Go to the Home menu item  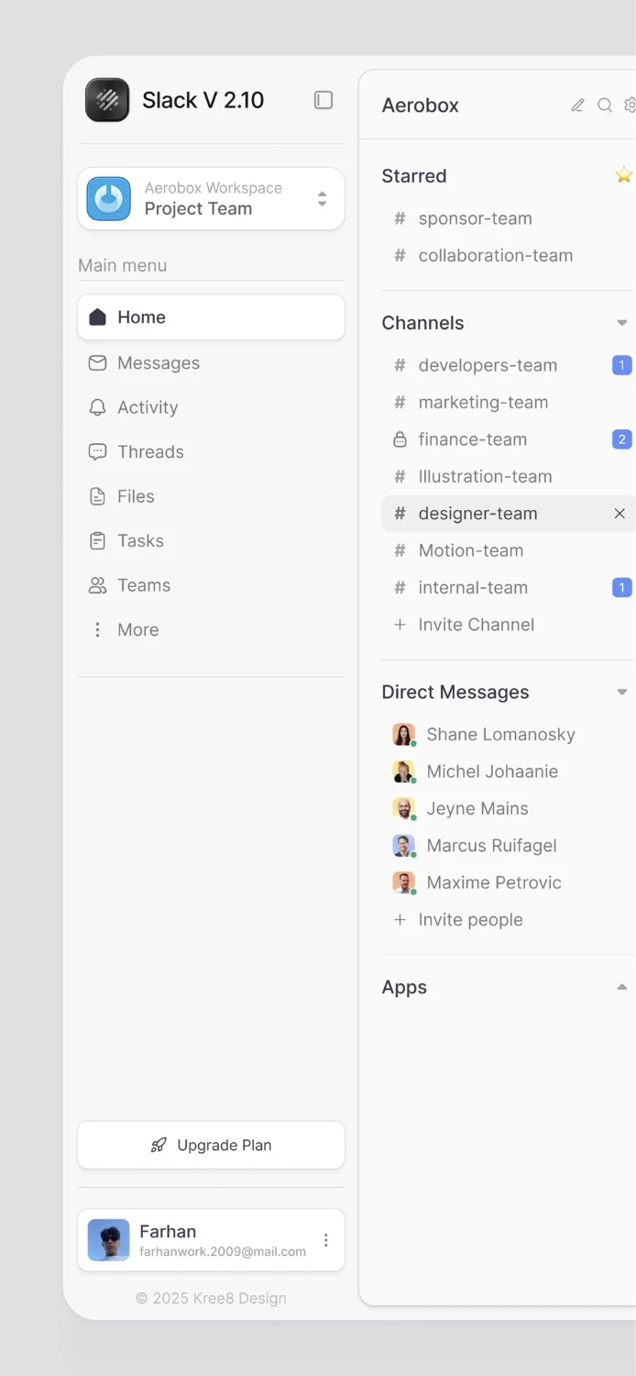[x=211, y=317]
